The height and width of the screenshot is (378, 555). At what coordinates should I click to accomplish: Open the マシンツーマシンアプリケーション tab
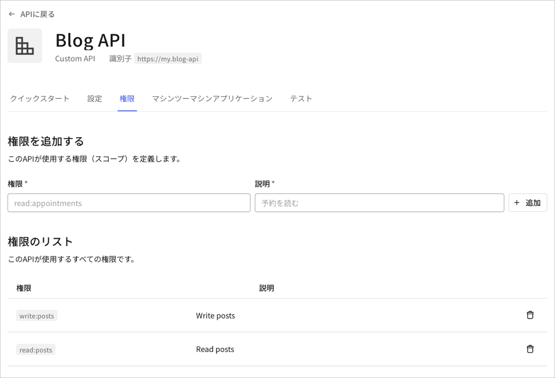click(x=212, y=98)
